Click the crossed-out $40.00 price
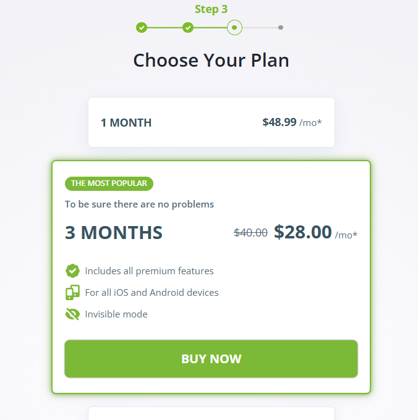418x420 pixels. [250, 233]
